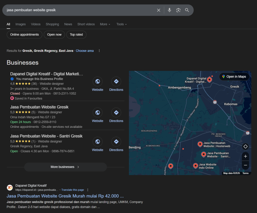Click the dapanel.id result URL
This screenshot has width=257, height=213.
(37, 190)
